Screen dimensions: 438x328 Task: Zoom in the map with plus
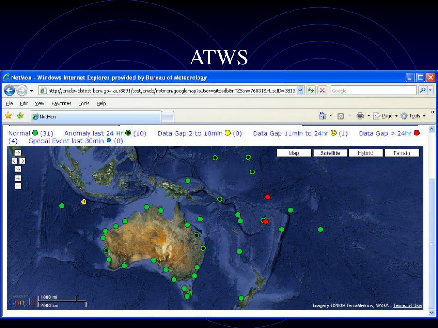click(18, 178)
